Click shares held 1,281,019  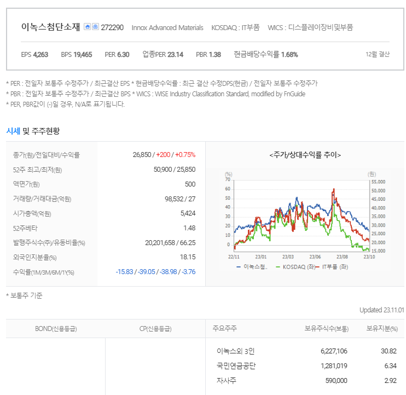click(334, 366)
